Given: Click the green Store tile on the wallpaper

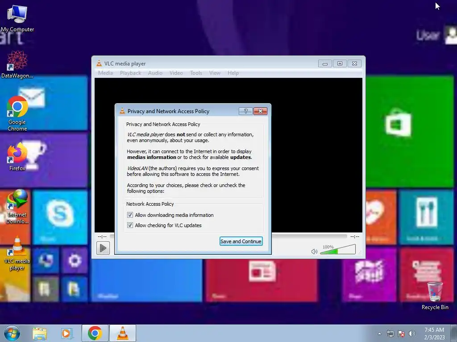Looking at the screenshot, I should [410, 131].
